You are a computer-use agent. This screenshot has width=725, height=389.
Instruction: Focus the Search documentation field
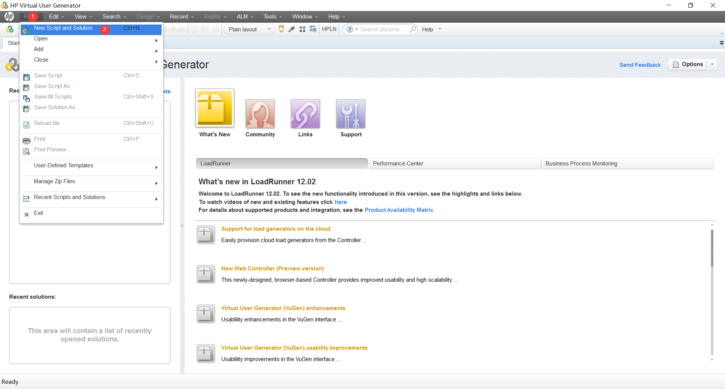[x=383, y=29]
